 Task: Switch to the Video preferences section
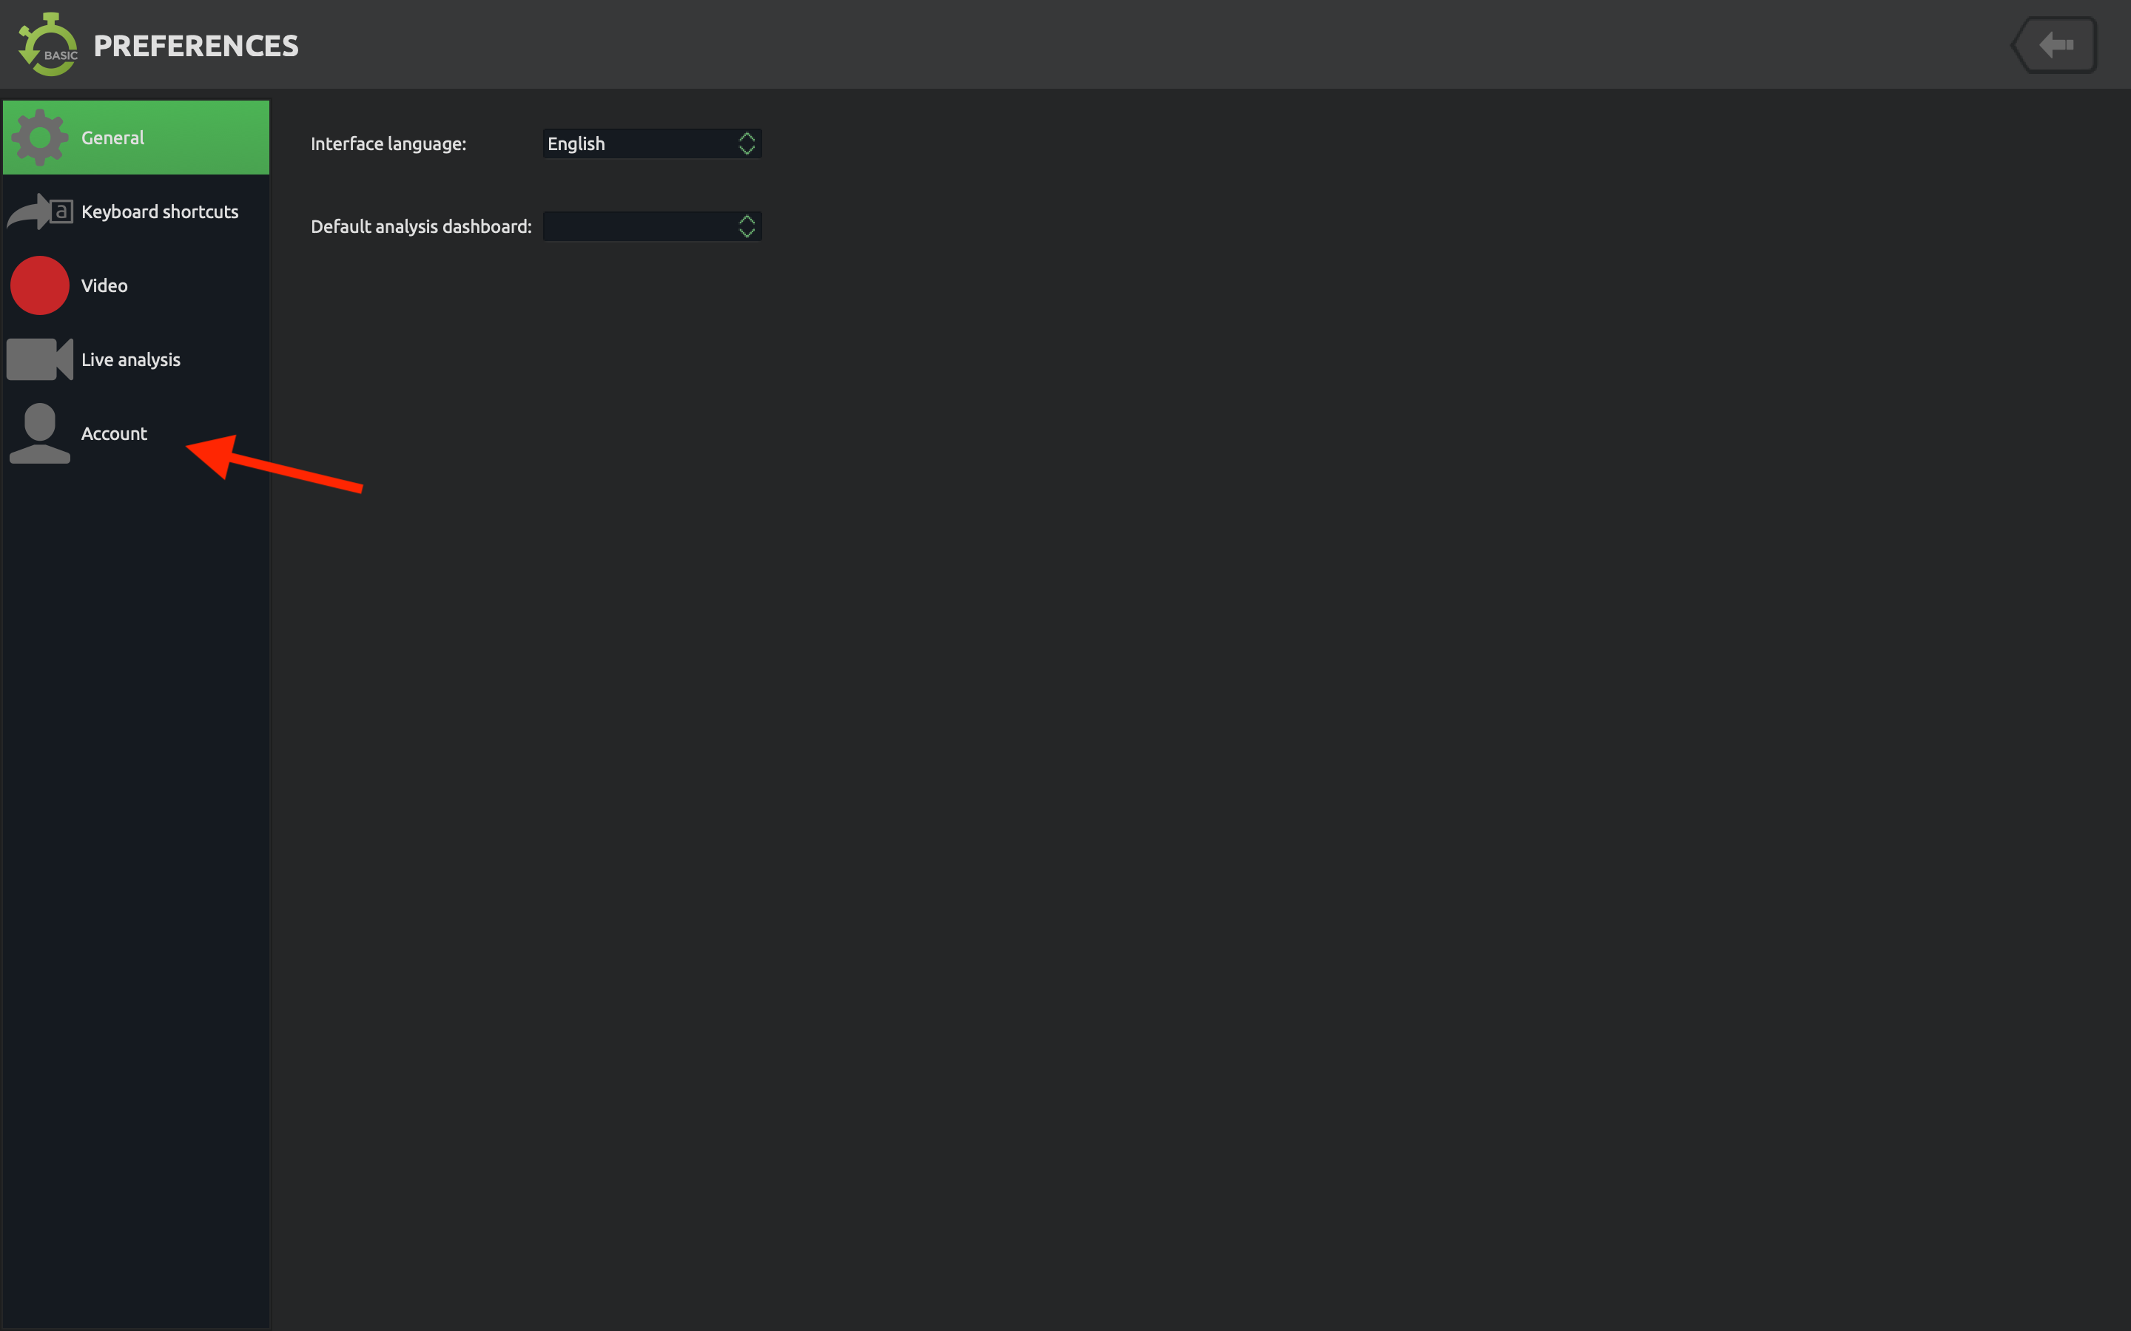tap(104, 285)
